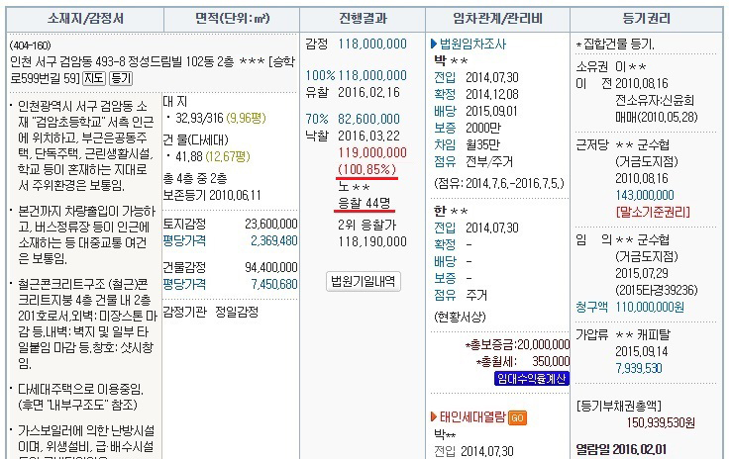
Task: Click the blue arrow beside 법원임차조사
Action: (x=434, y=44)
